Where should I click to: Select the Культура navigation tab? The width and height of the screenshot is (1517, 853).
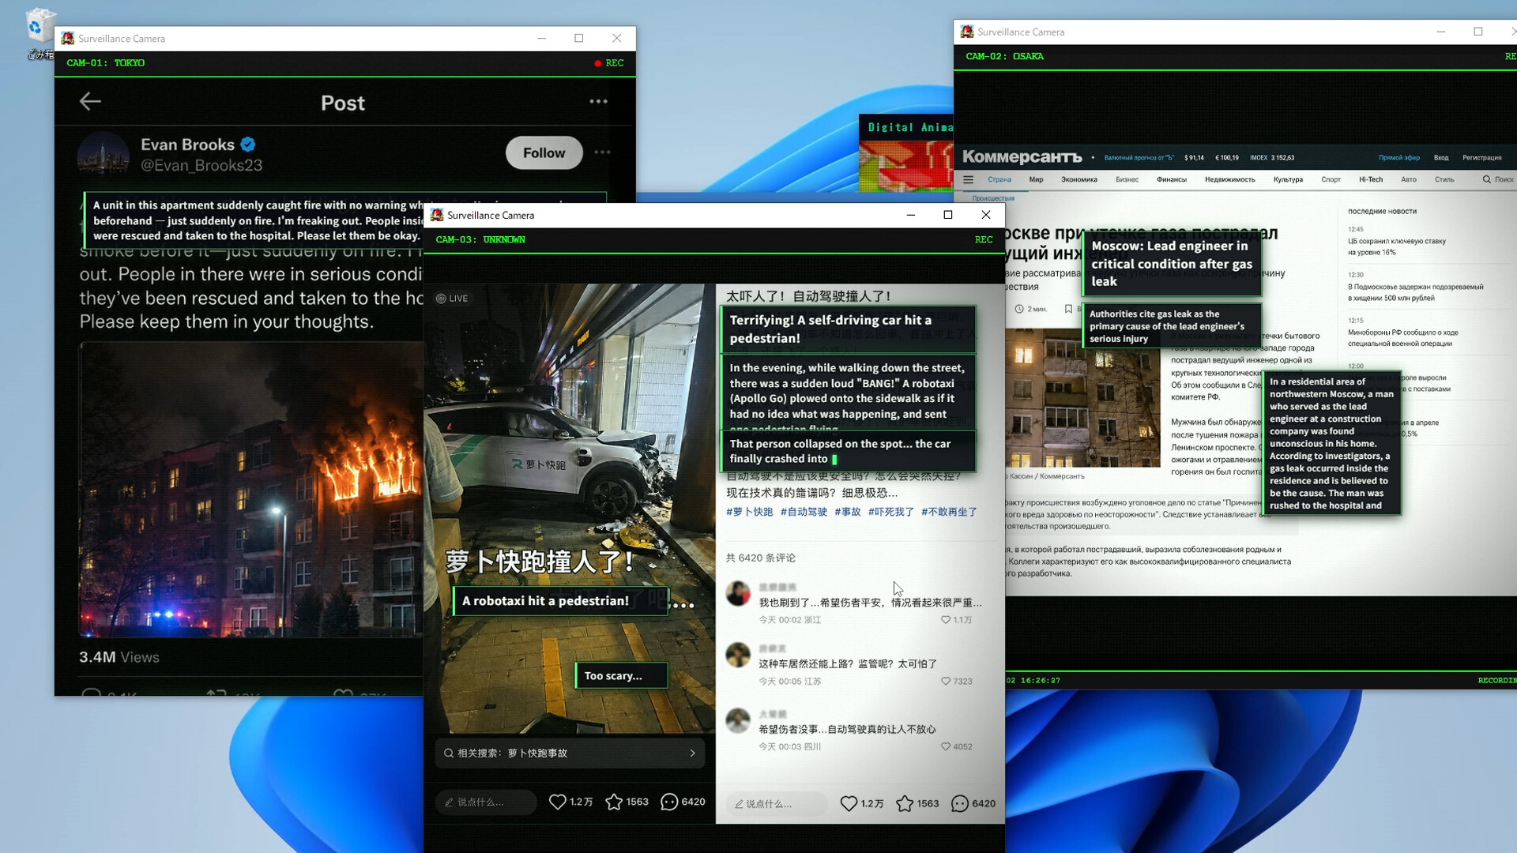pyautogui.click(x=1288, y=179)
